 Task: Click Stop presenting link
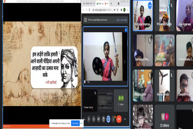point(122,20)
